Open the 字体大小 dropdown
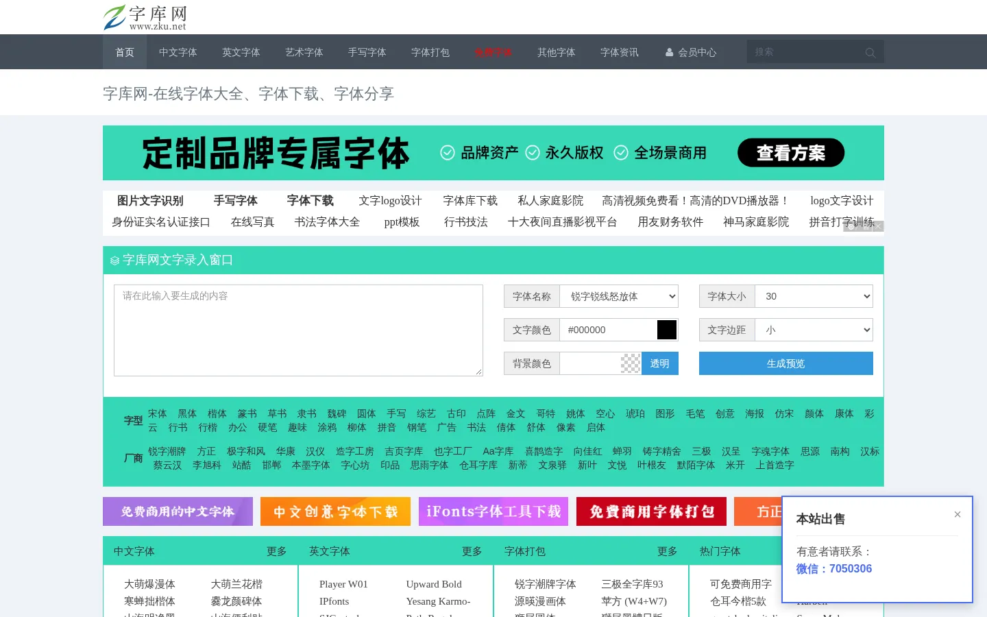987x617 pixels. (x=814, y=296)
